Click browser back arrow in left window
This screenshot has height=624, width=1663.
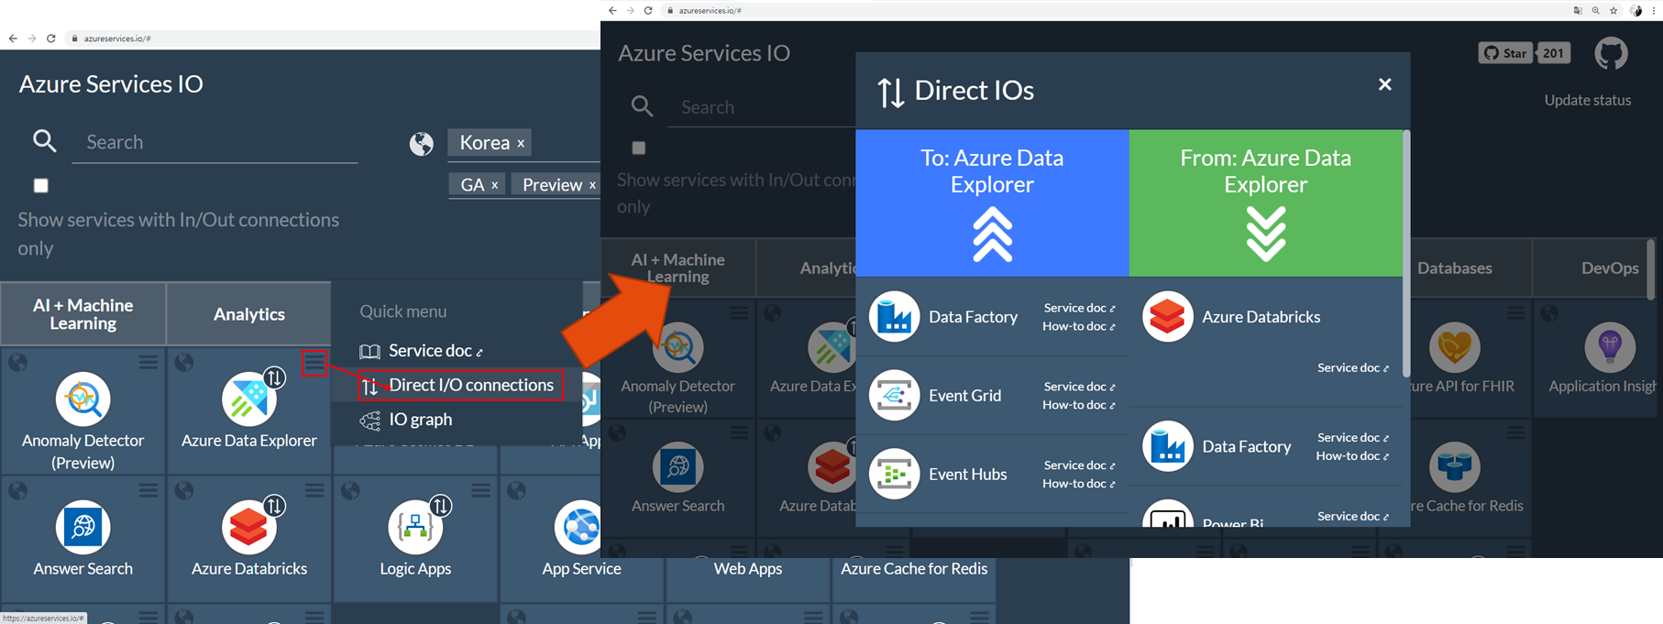13,38
